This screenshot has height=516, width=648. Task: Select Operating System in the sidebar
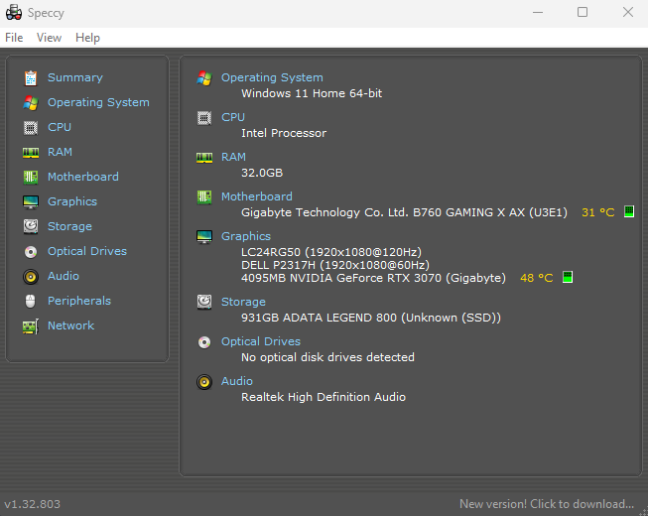98,102
